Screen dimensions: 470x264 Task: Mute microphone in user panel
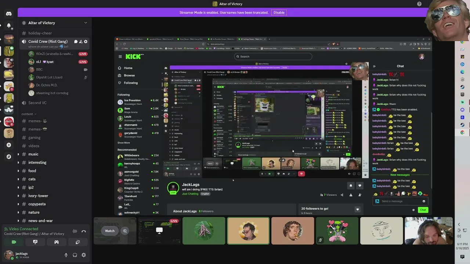tap(66, 255)
